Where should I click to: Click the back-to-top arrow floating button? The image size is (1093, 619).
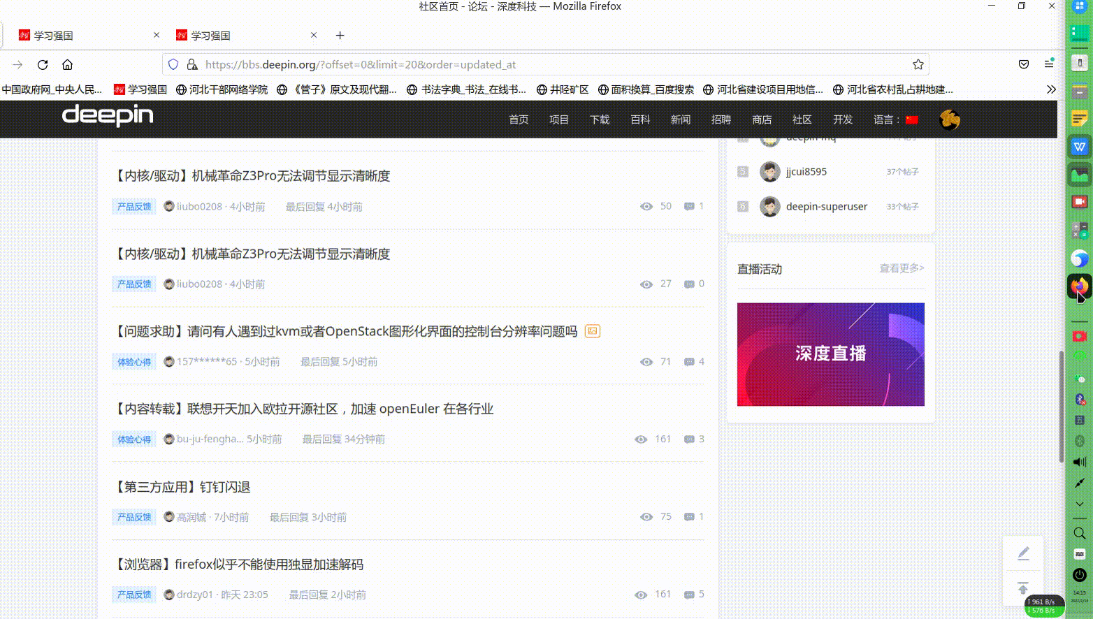(x=1023, y=588)
